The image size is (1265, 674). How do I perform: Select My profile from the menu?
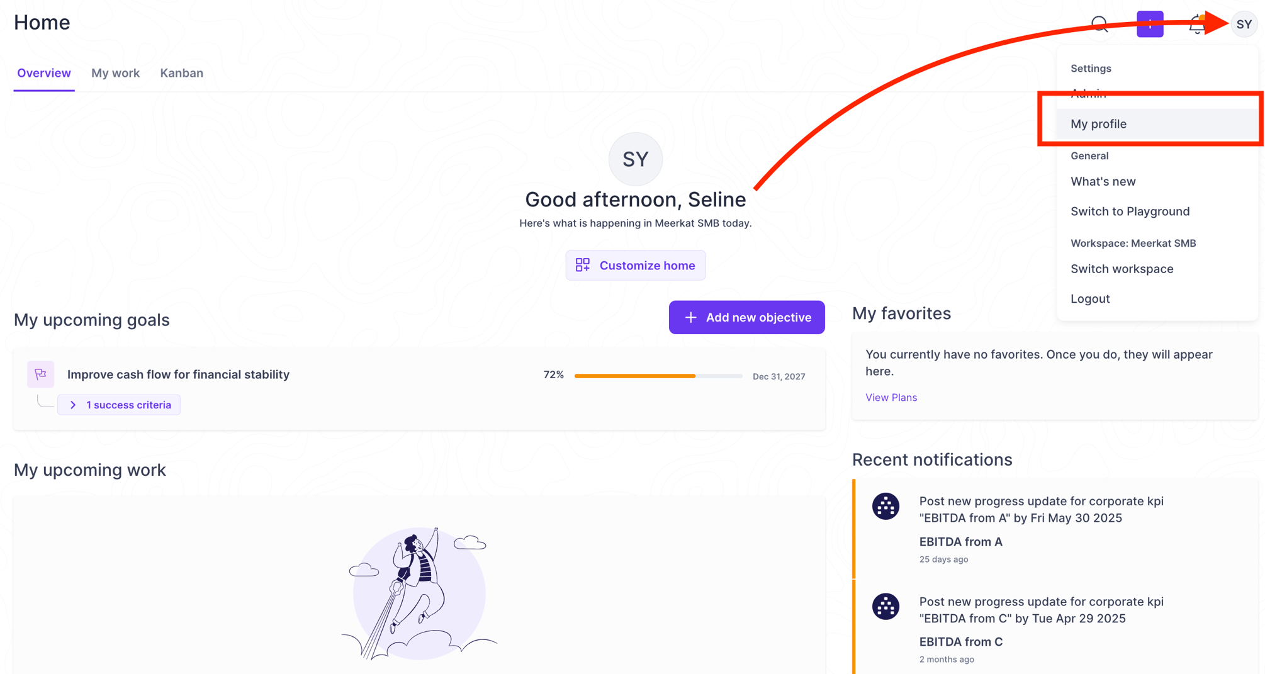[x=1098, y=124]
